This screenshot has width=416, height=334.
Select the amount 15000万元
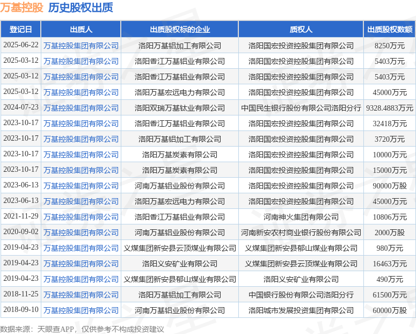[390, 170]
